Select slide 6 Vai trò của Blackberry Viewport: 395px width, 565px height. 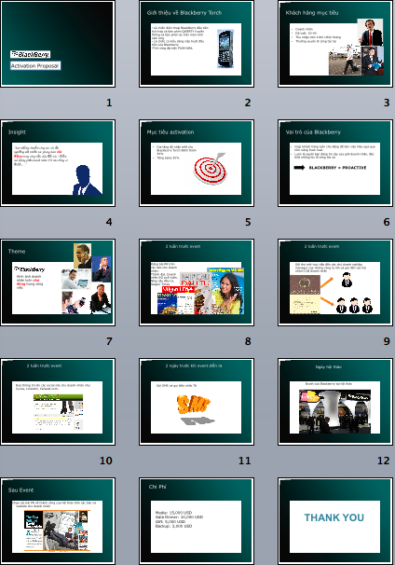335,163
